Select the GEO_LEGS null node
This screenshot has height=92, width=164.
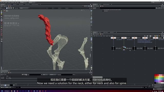pyautogui.click(x=113, y=48)
